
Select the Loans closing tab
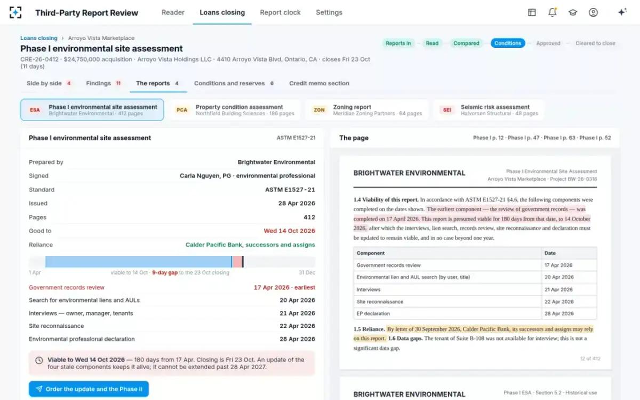click(x=222, y=12)
